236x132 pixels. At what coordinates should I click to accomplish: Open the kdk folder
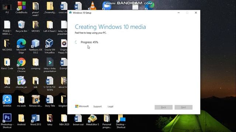[35, 82]
